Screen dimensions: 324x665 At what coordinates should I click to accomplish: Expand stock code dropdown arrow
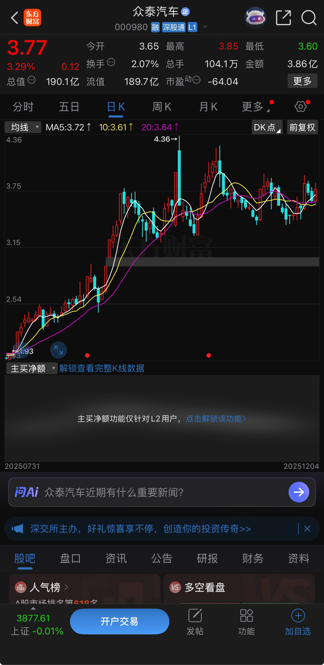[x=205, y=27]
